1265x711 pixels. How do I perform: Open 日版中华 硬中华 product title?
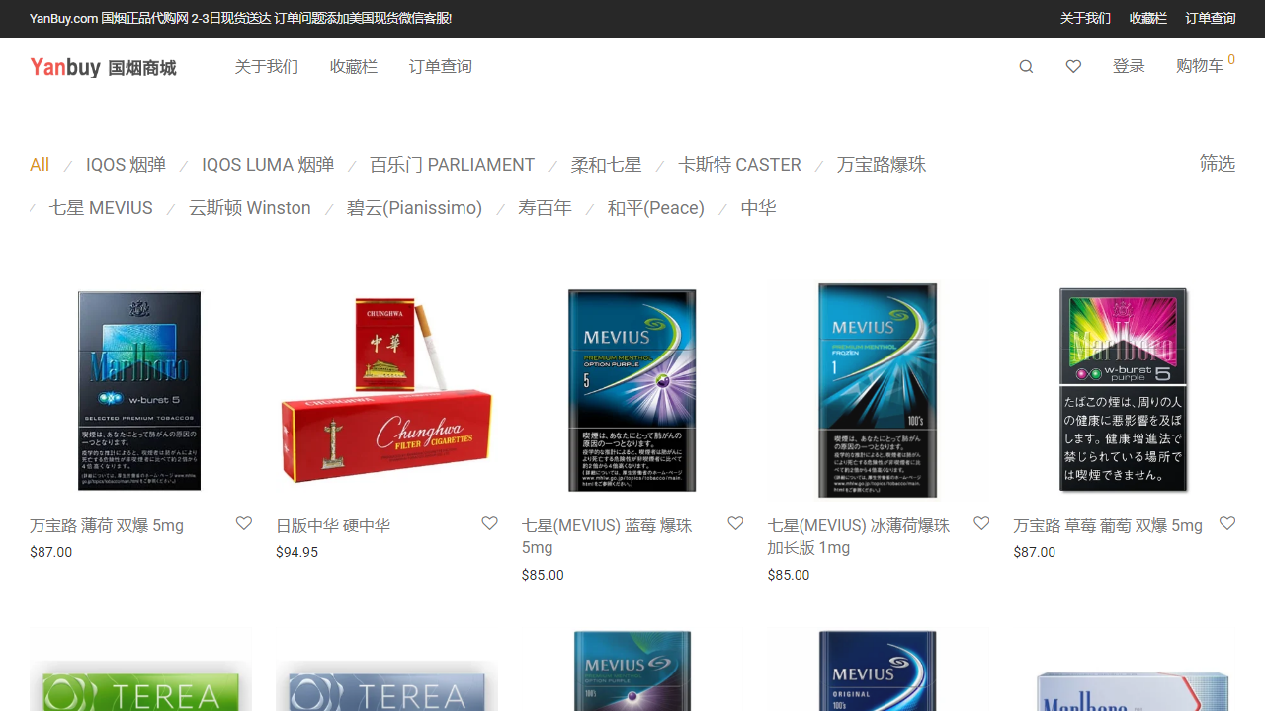point(333,525)
